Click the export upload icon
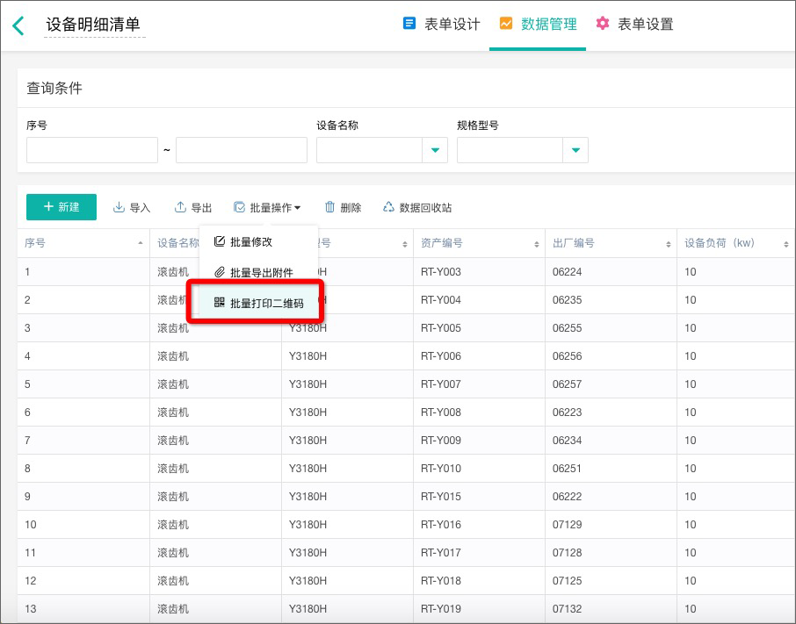 coord(180,207)
